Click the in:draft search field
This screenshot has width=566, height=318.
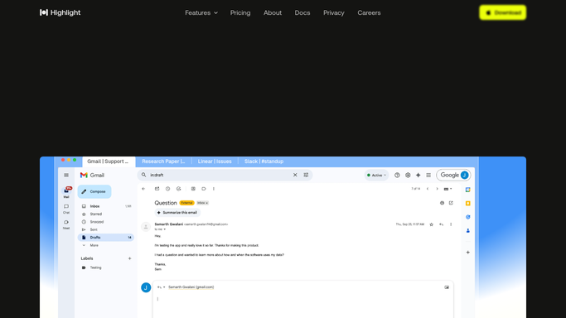coord(220,175)
